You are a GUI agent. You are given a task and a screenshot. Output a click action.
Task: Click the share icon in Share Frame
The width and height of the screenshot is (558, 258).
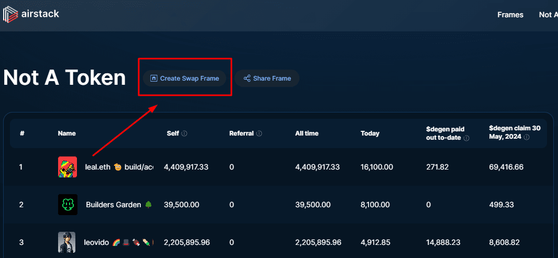(247, 78)
